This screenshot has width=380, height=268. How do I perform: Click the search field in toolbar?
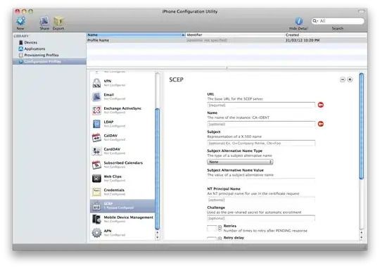[x=338, y=21]
